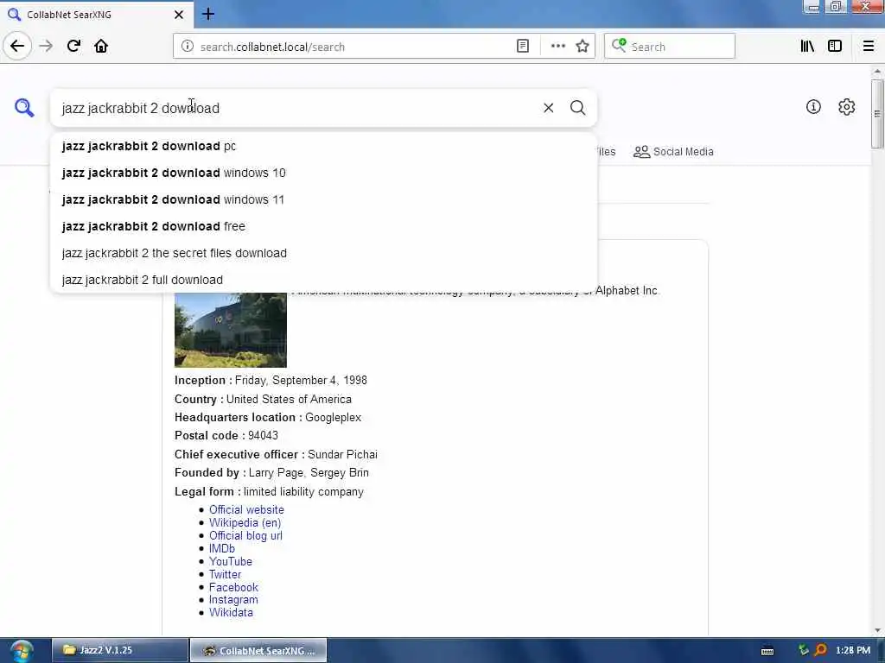This screenshot has height=663, width=885.
Task: Open a new tab with plus
Action: pos(208,14)
